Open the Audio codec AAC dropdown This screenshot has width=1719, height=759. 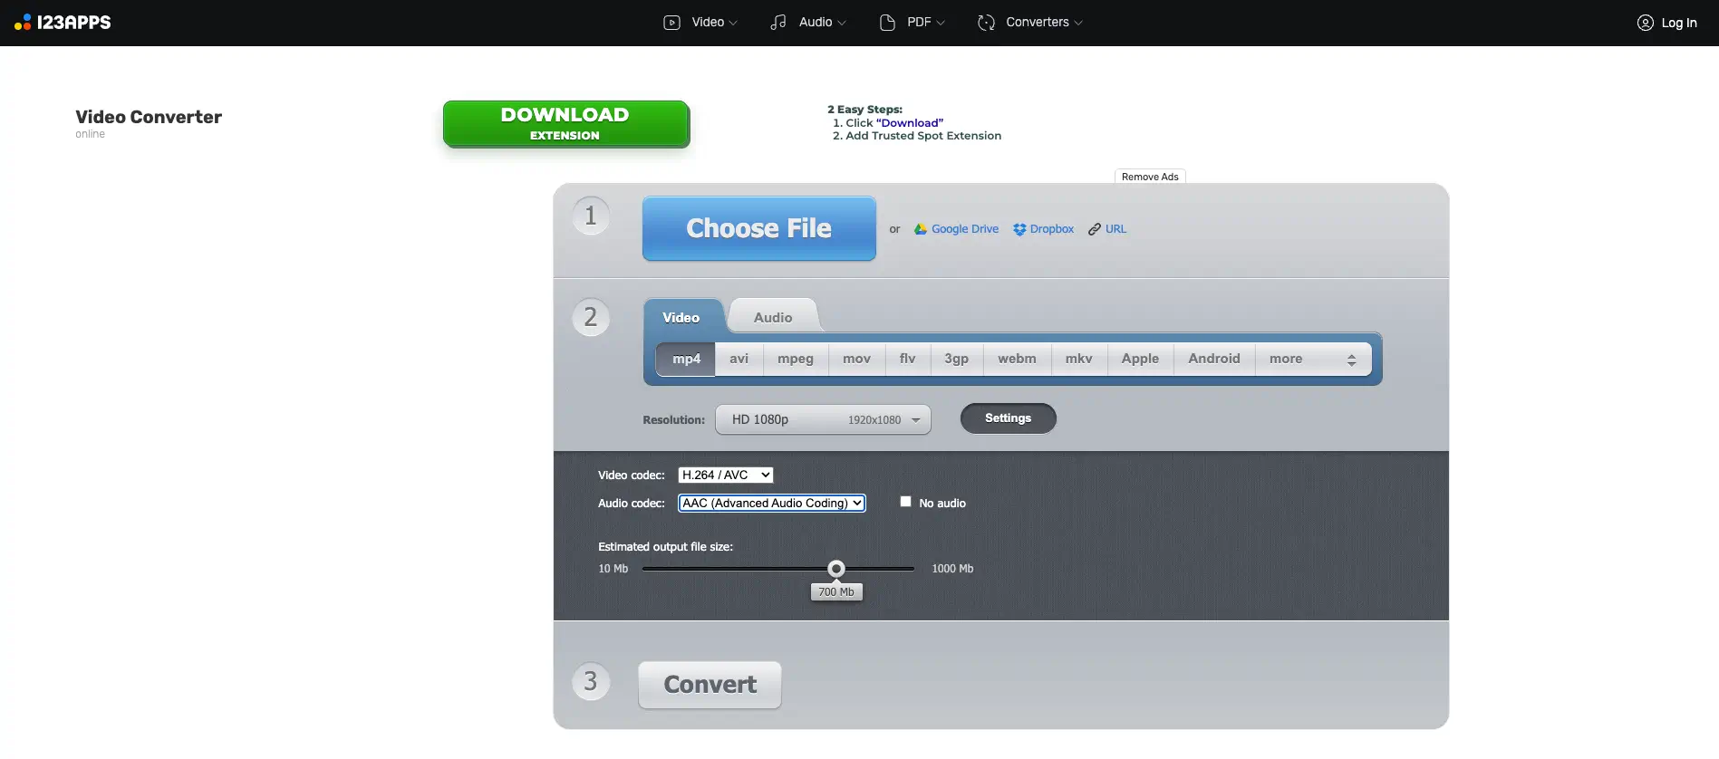pyautogui.click(x=771, y=503)
